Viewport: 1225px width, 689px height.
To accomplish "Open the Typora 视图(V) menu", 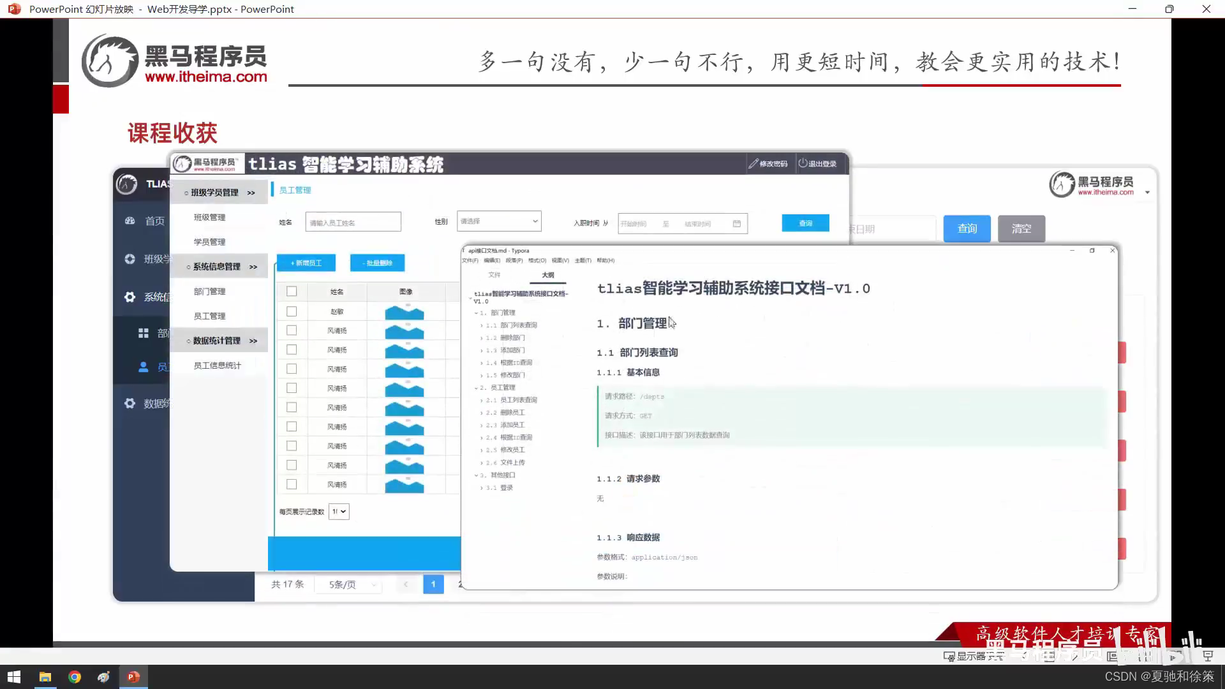I will click(560, 260).
